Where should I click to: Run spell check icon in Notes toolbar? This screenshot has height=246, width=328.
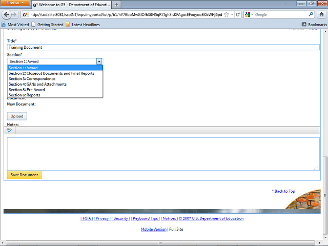coord(9,130)
